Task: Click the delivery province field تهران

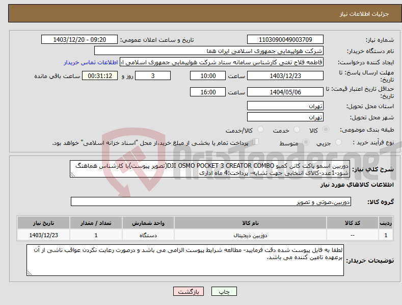Action: pyautogui.click(x=285, y=106)
